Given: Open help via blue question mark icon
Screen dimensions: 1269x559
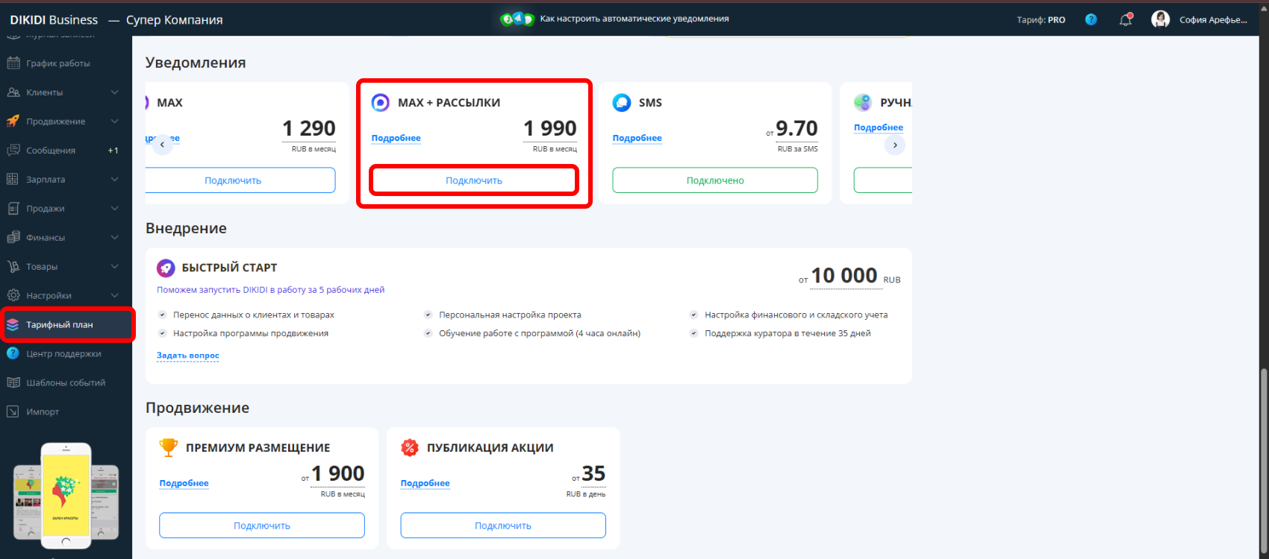Looking at the screenshot, I should coord(1091,20).
